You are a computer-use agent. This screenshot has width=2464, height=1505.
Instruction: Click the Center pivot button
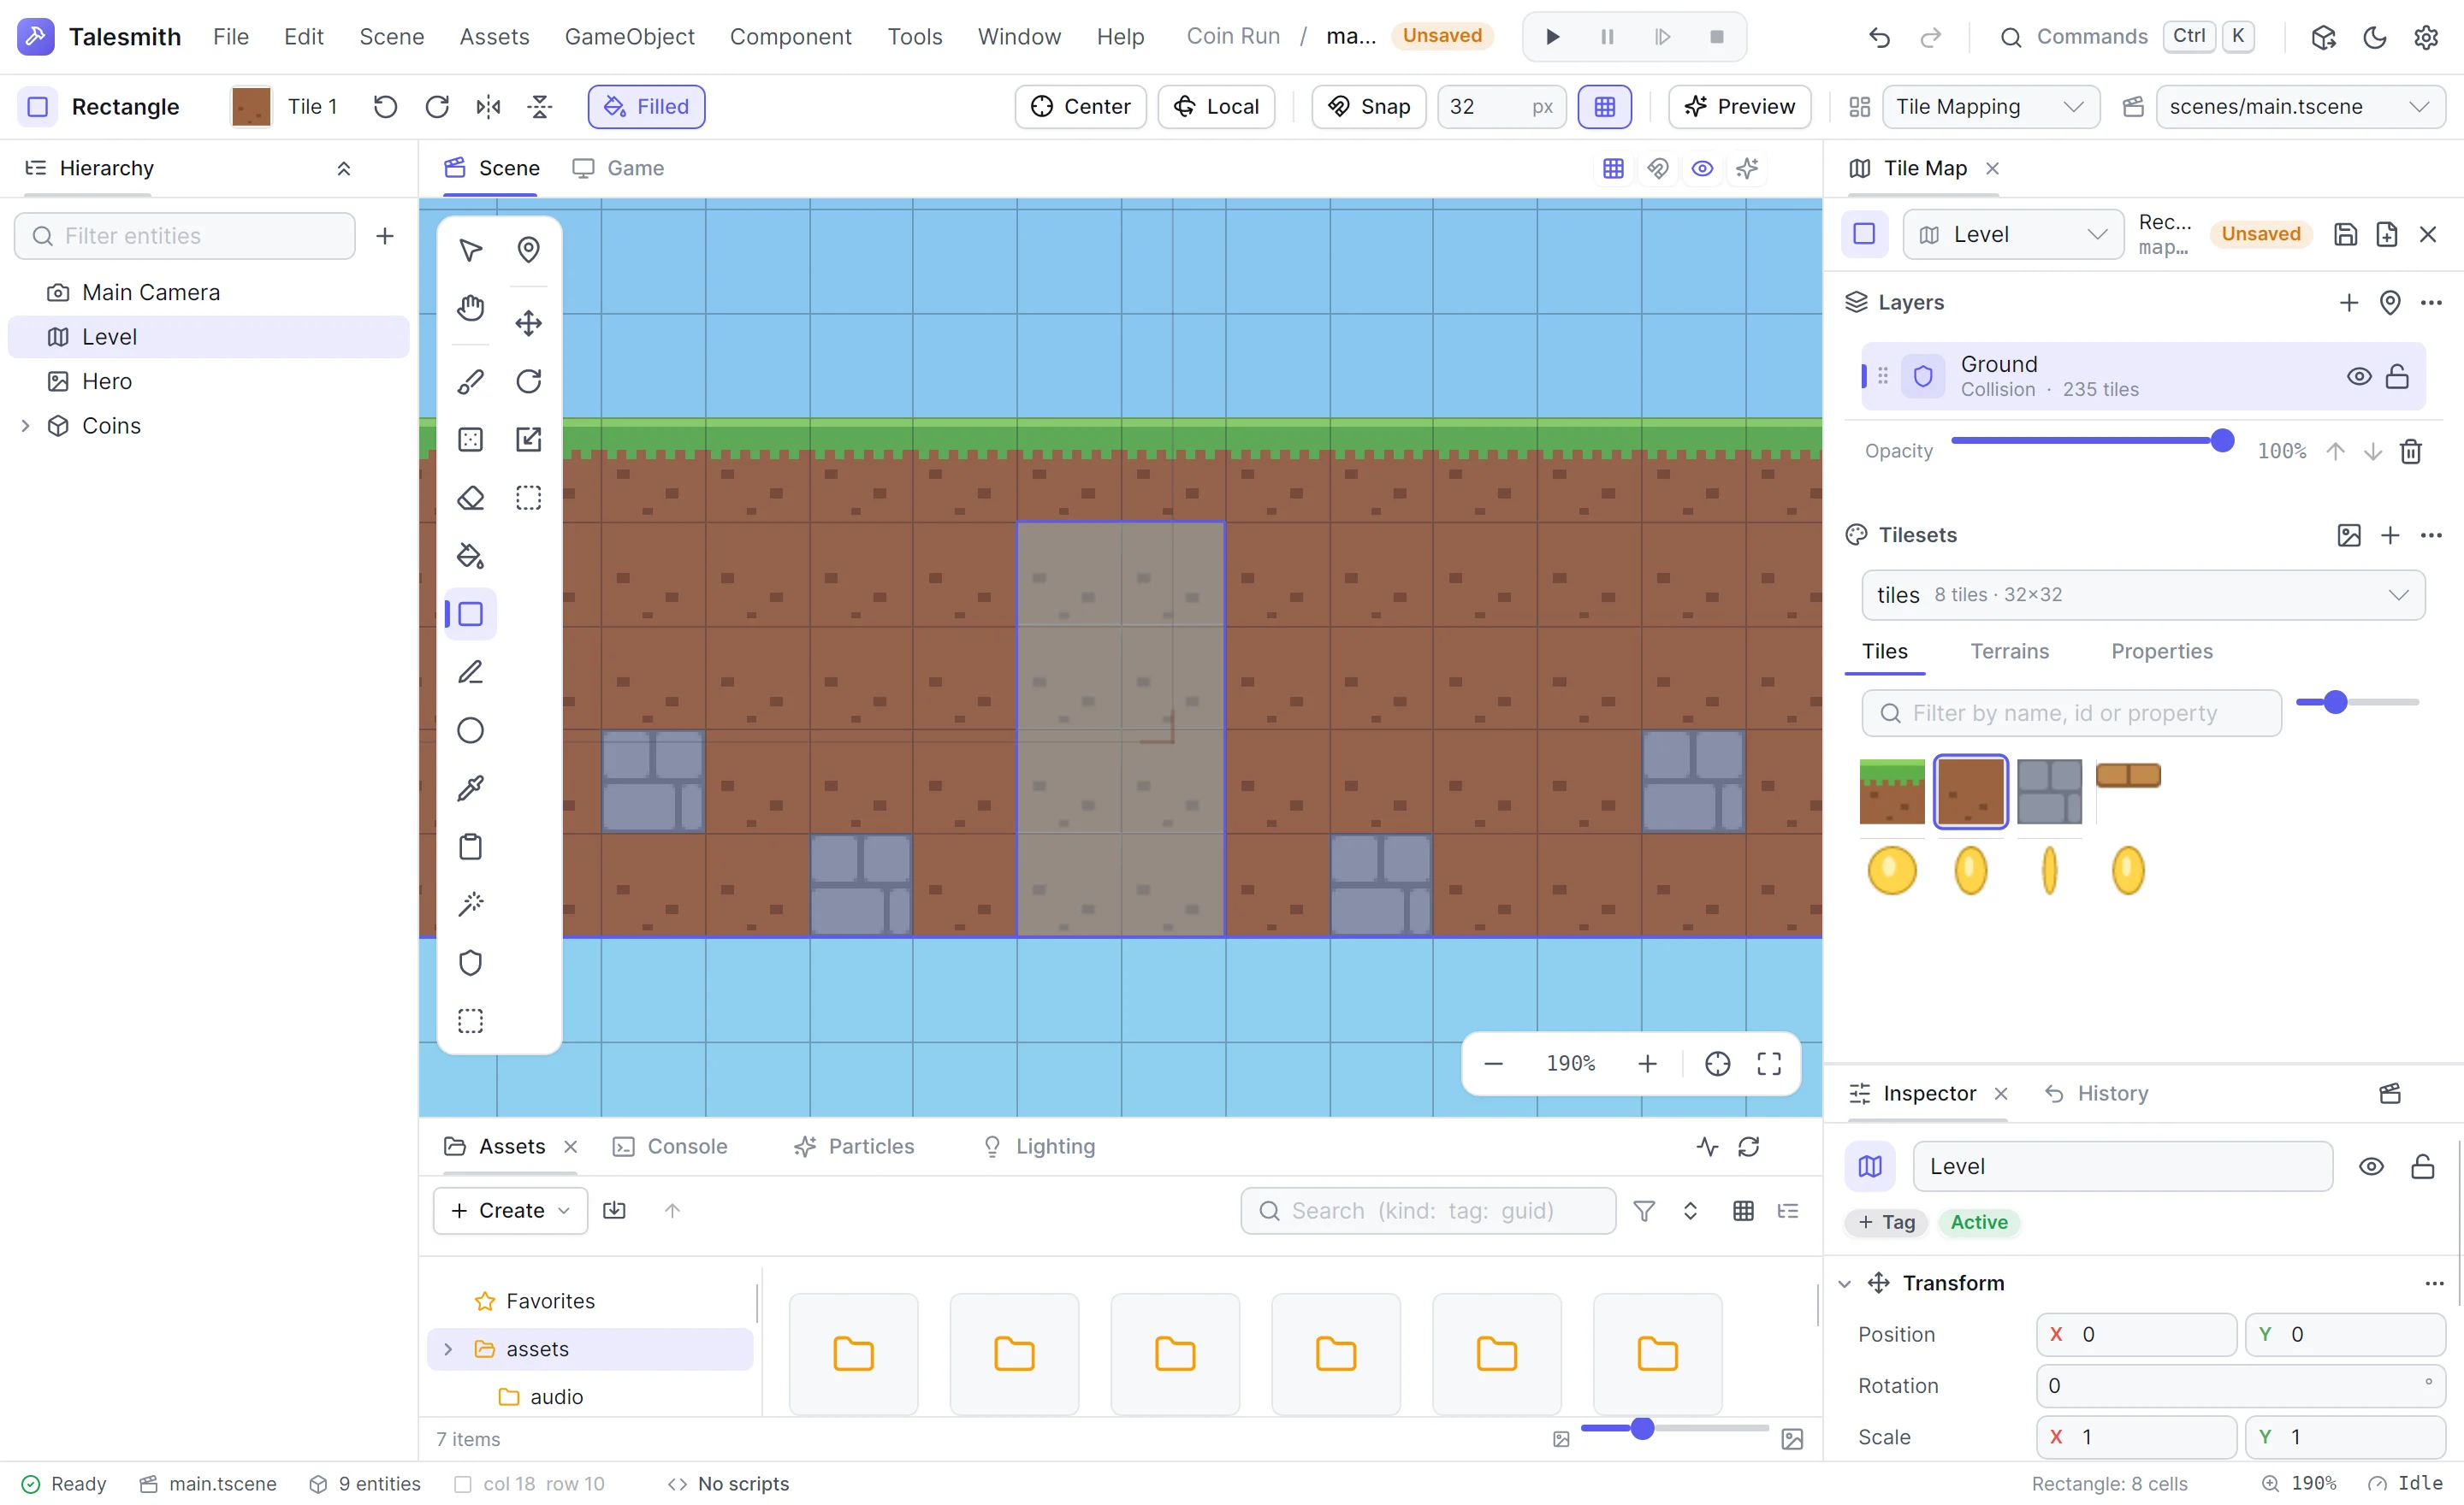coord(1080,107)
